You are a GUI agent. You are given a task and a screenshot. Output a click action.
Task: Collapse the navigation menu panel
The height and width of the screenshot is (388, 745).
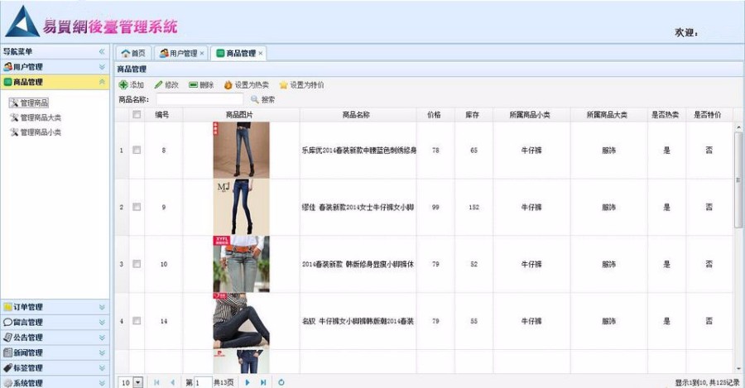click(102, 51)
